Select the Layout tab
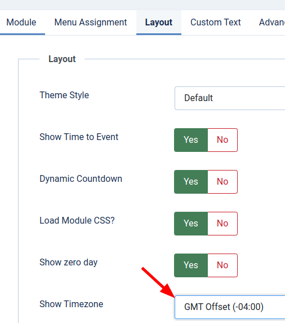The image size is (285, 323). [159, 23]
